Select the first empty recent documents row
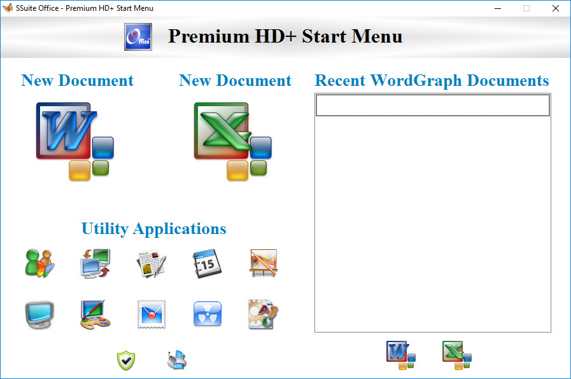The width and height of the screenshot is (571, 379). click(x=433, y=105)
